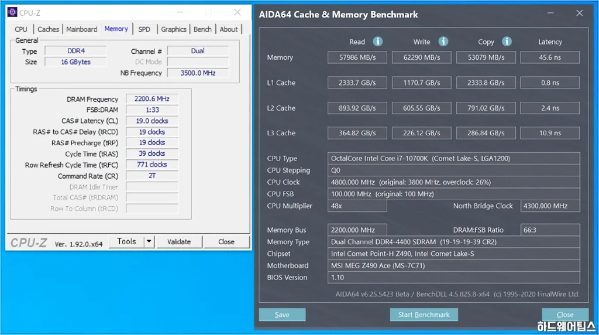Click the Memory Write value 62290 MB/s
The width and height of the screenshot is (599, 335).
(x=422, y=57)
